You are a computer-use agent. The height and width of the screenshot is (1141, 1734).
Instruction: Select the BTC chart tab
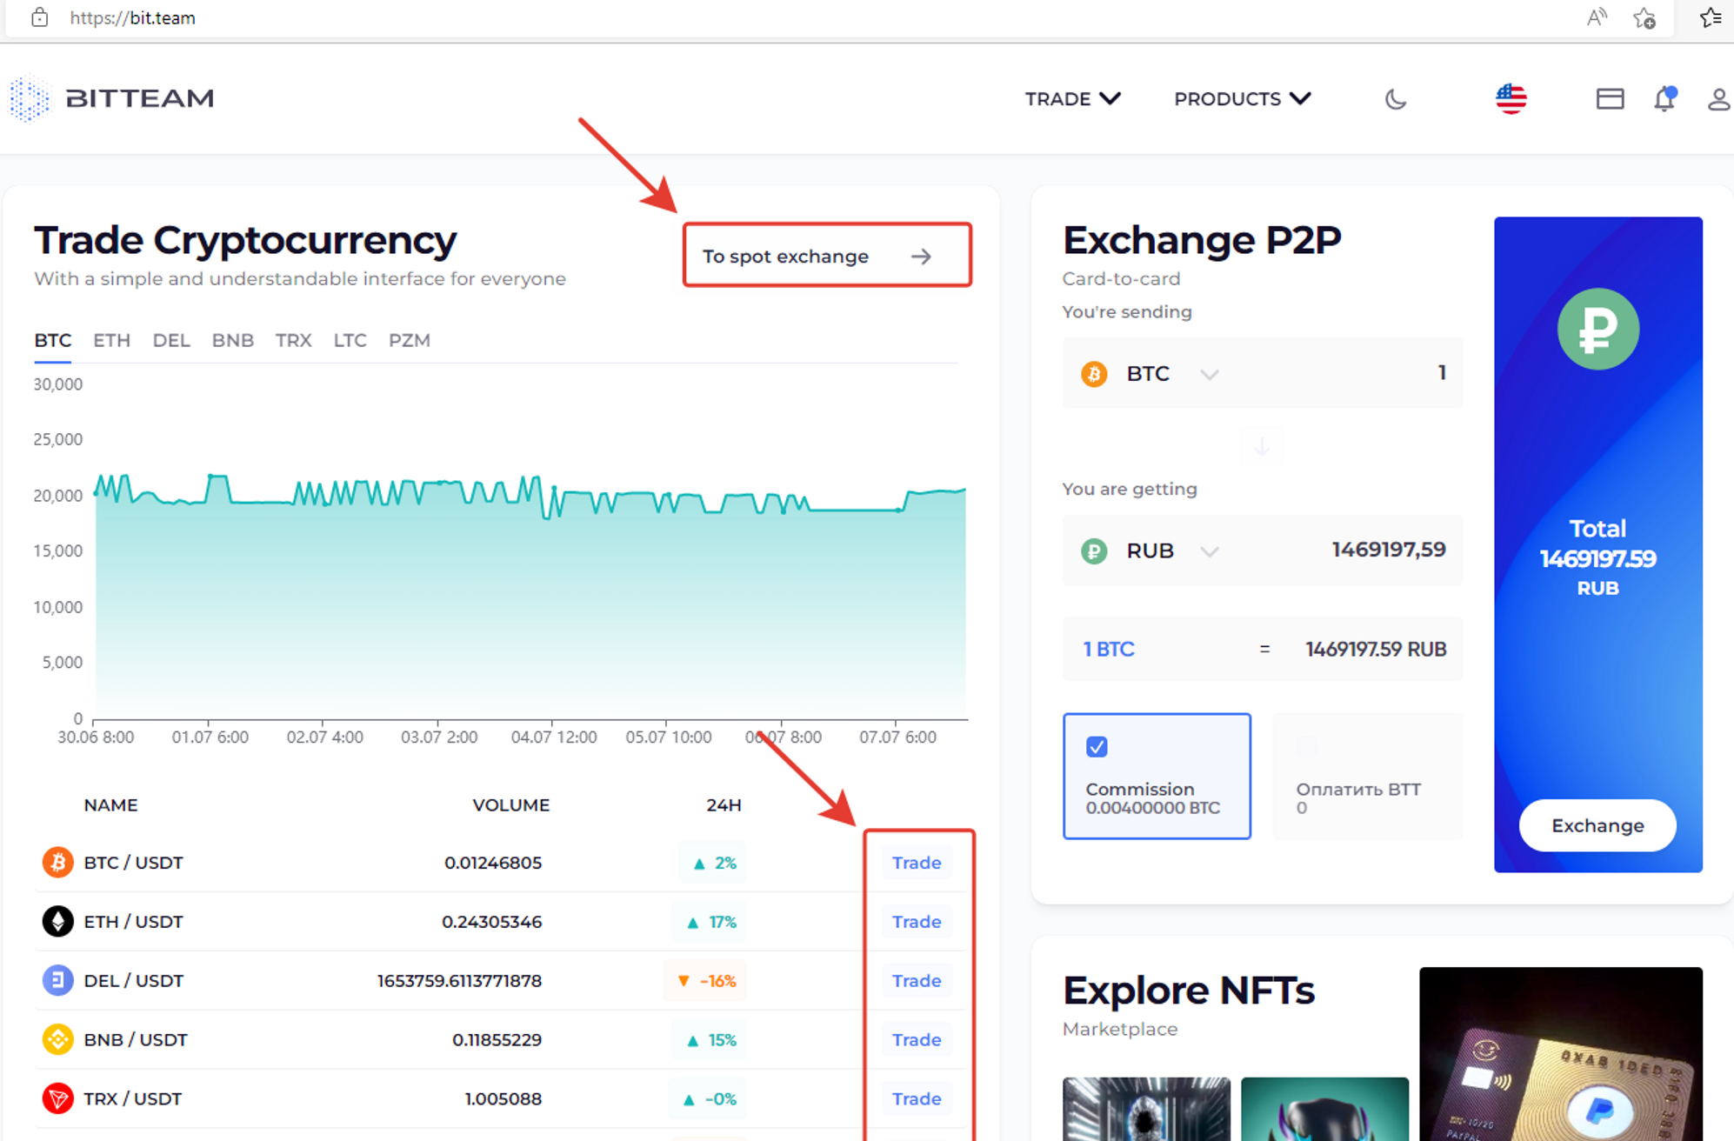tap(53, 341)
